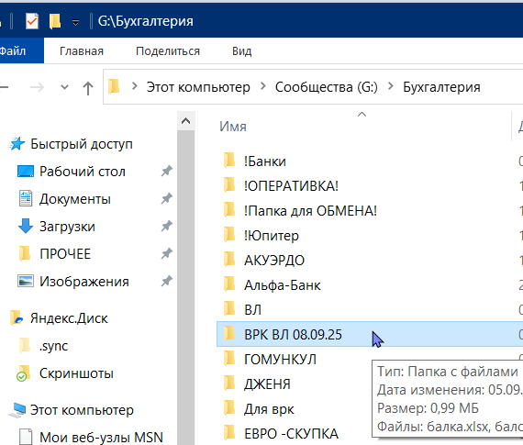The image size is (523, 445).
Task: Click Бухгалтерия breadcrumb
Action: point(441,87)
